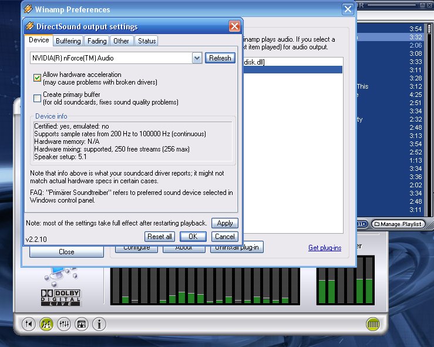434x347 pixels.
Task: Click the supported sample rates info line
Action: click(120, 134)
